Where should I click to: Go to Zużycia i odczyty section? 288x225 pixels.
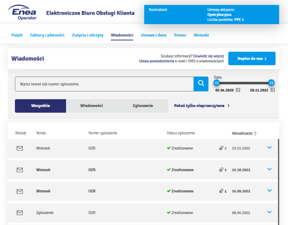click(88, 35)
